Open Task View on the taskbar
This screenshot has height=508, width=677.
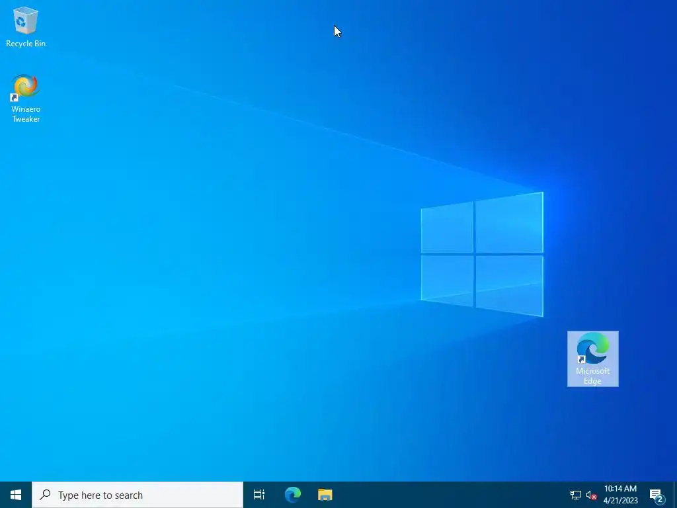tap(259, 495)
